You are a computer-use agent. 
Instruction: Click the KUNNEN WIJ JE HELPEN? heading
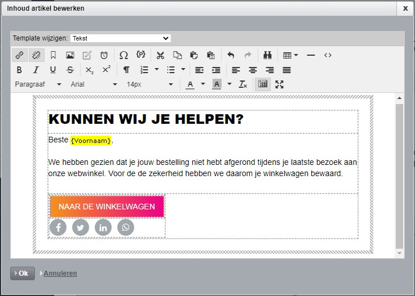coord(146,119)
